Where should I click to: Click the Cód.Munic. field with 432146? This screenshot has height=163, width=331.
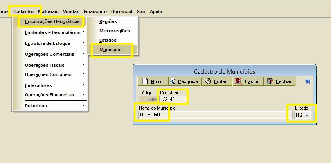pyautogui.click(x=173, y=99)
